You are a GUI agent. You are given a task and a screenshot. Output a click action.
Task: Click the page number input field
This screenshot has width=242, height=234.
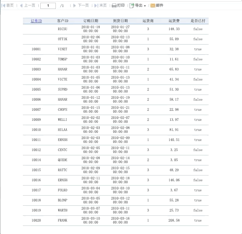48,6
